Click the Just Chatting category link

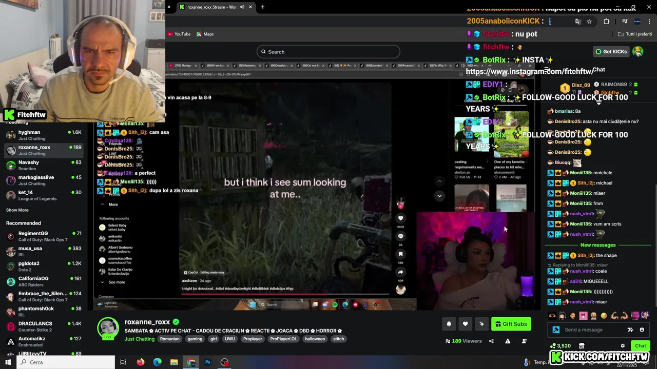[139, 339]
